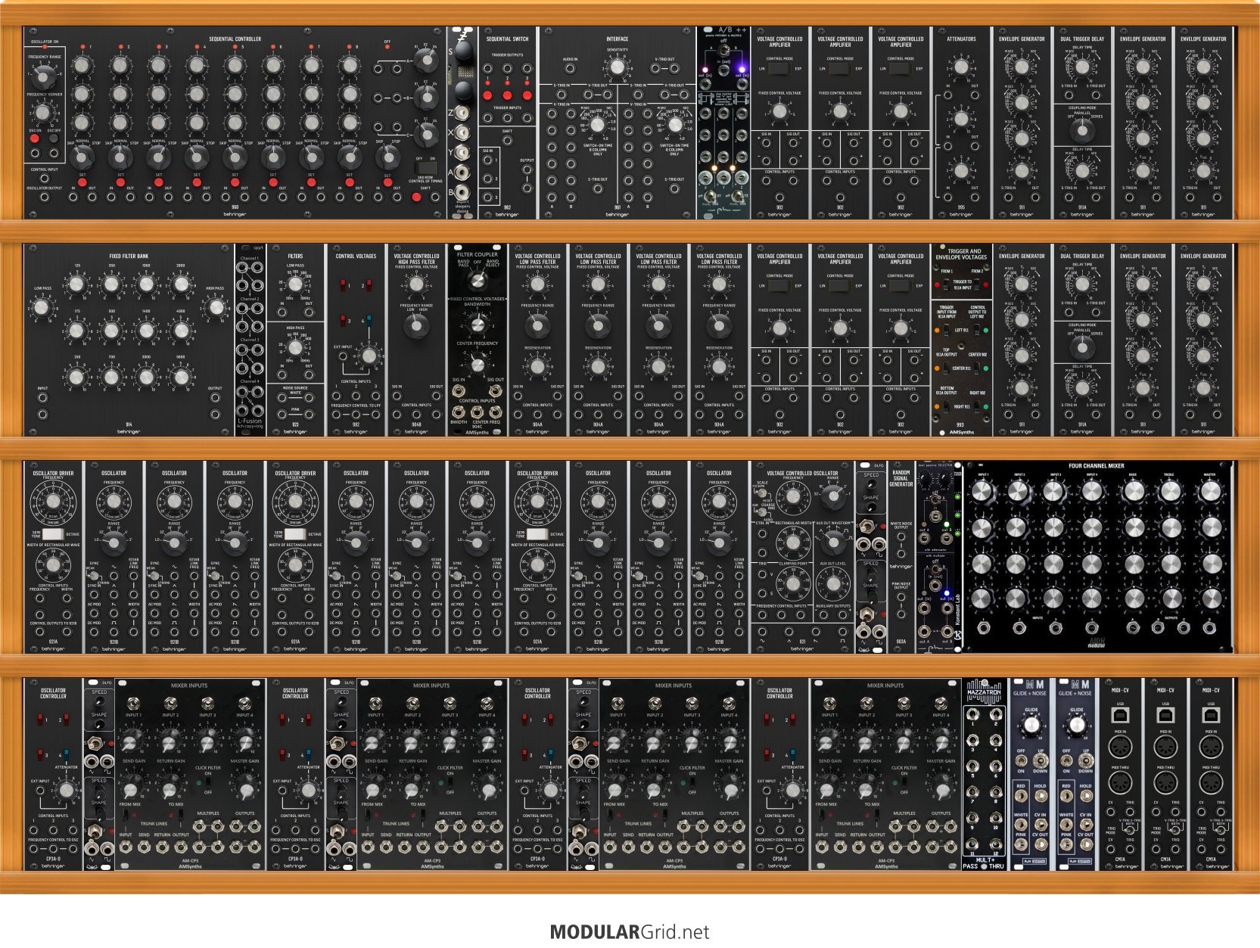Adjust Aux Out Level knob on Voltage Controlled Oscillator
1260x948 pixels.
pos(833,583)
